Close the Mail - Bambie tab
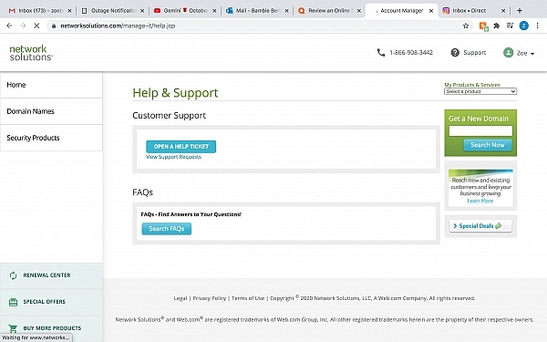The image size is (547, 342). point(286,11)
